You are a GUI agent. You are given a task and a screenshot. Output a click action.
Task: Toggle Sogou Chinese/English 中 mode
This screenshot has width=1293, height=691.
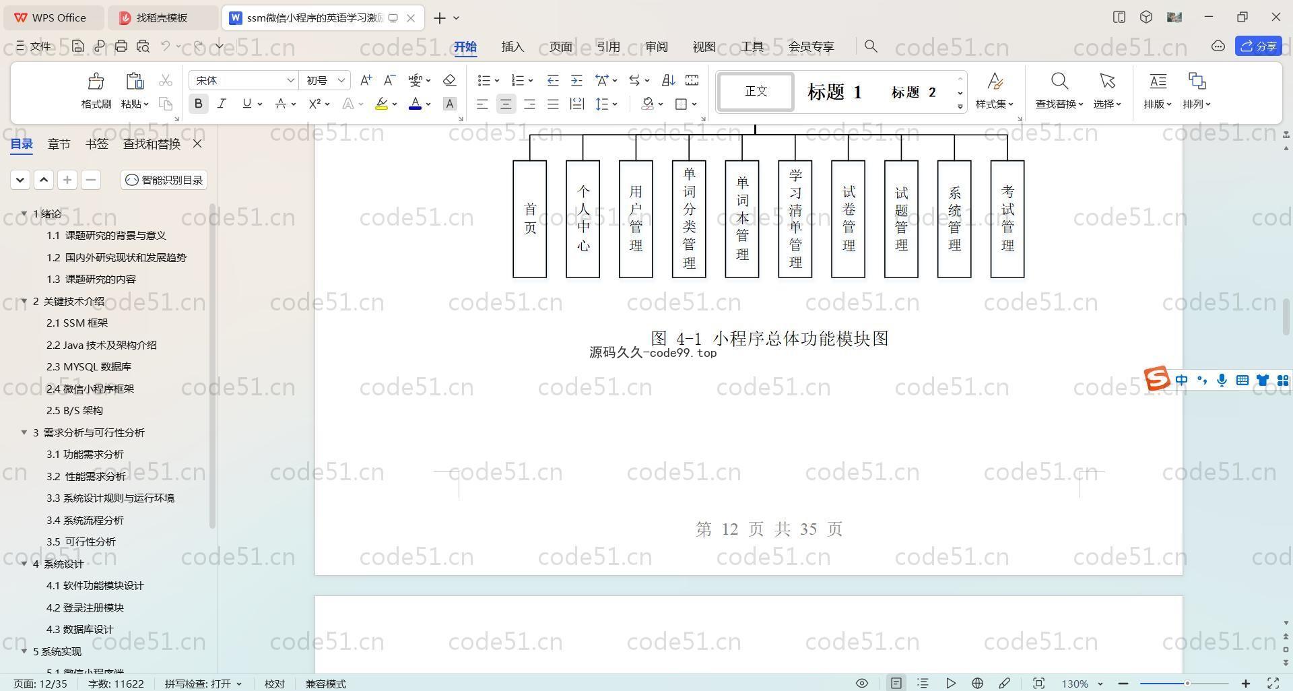click(x=1182, y=381)
